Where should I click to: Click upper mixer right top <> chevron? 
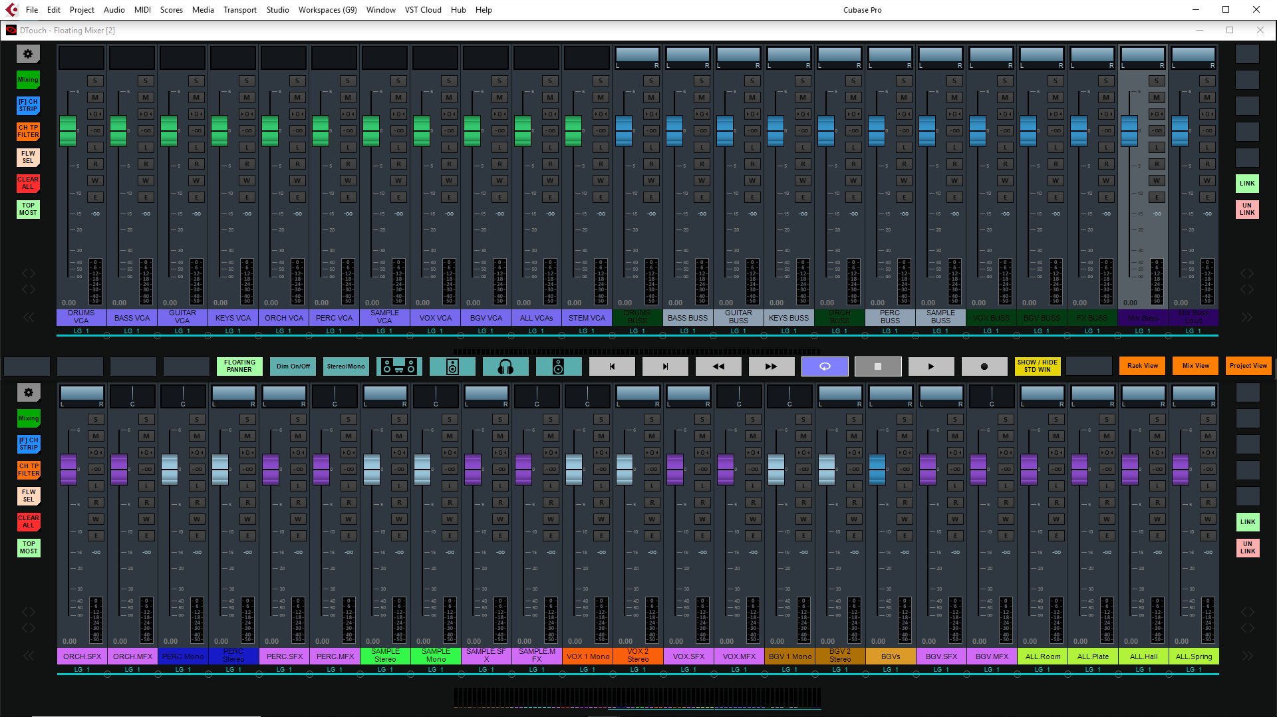coord(1247,273)
